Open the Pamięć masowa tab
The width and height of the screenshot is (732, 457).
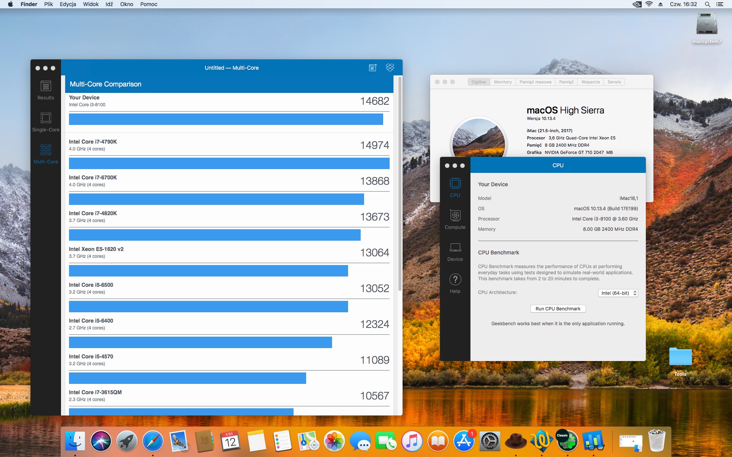(x=535, y=82)
